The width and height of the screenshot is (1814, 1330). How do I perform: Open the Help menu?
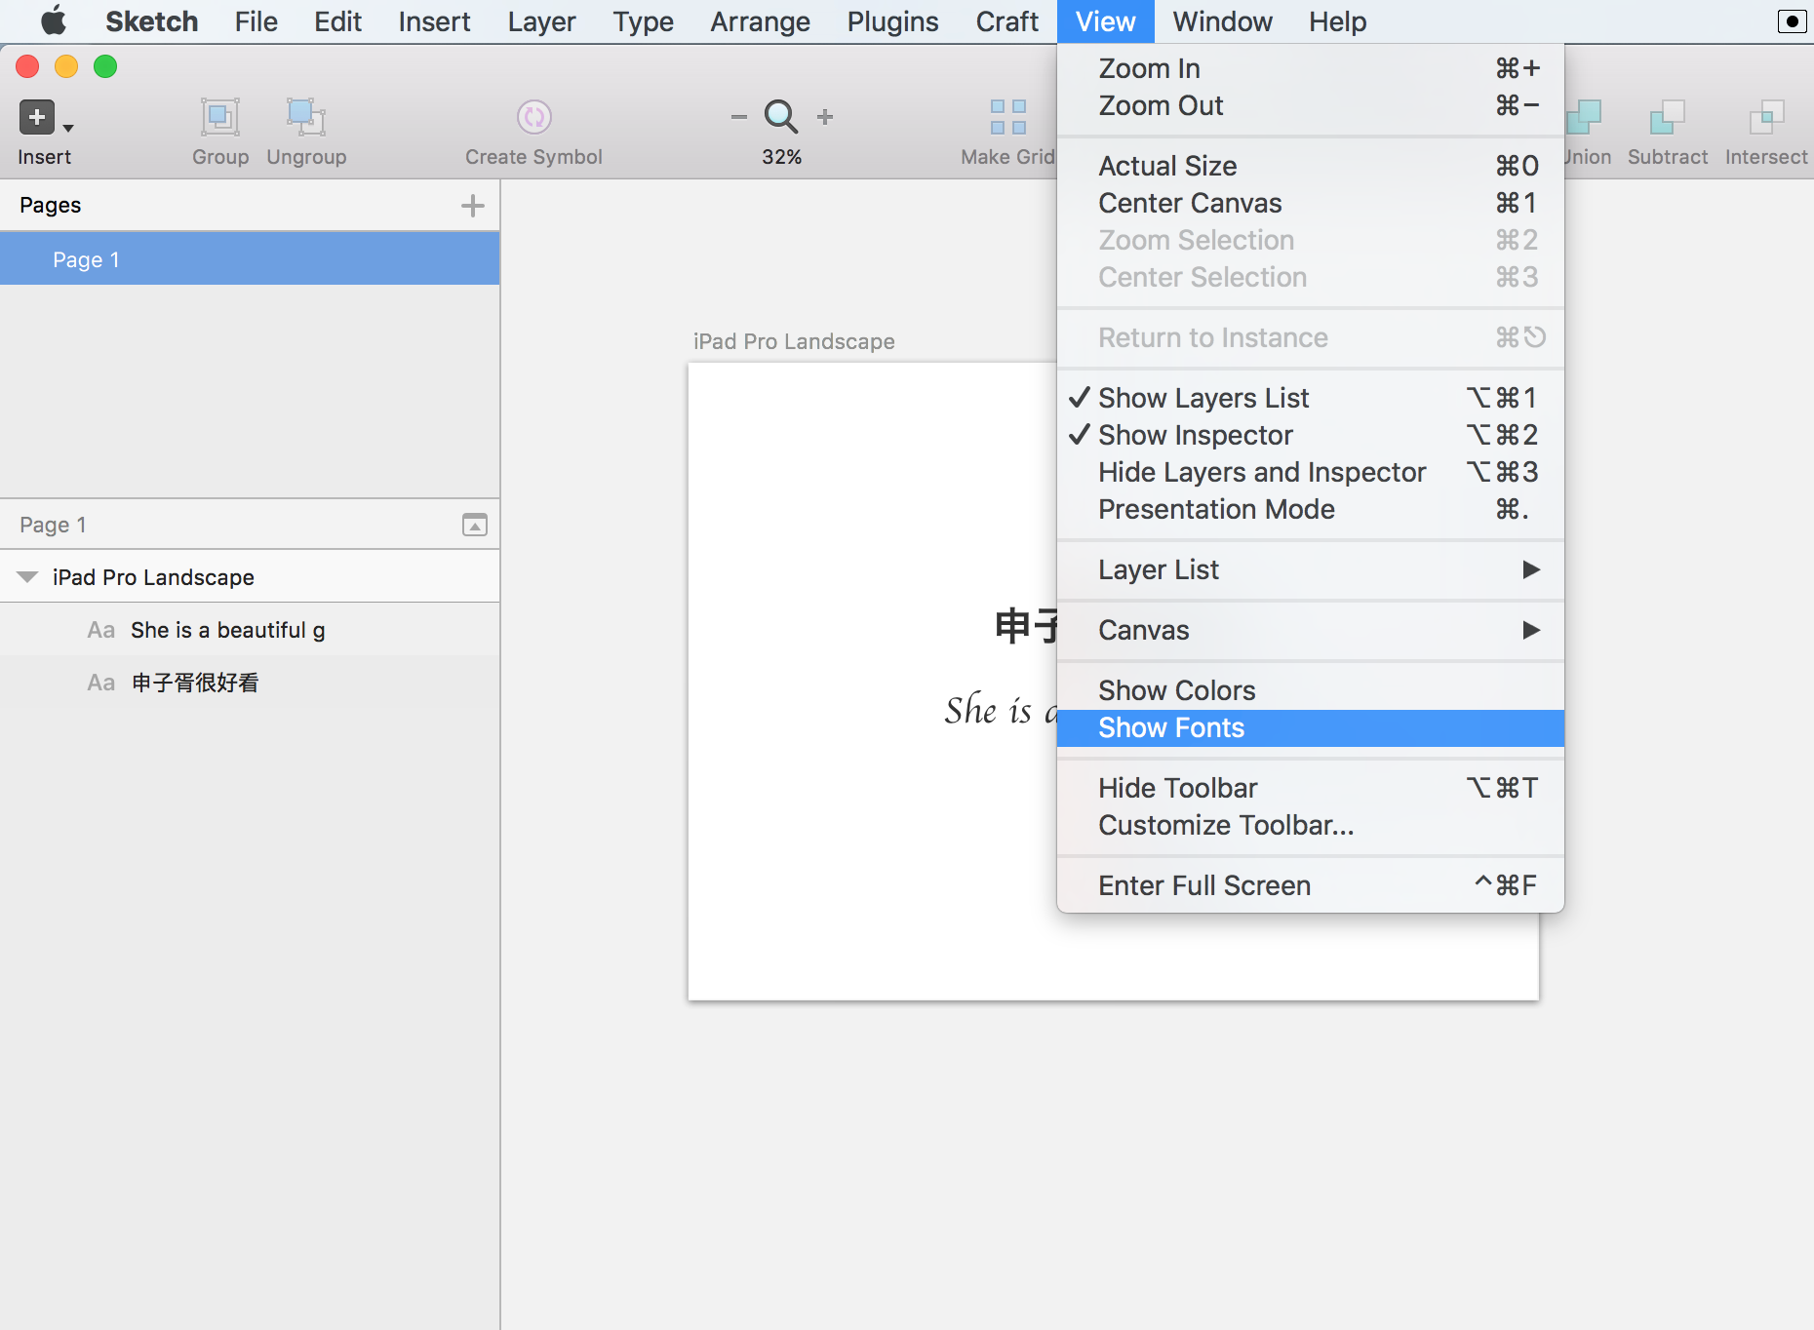click(x=1337, y=21)
